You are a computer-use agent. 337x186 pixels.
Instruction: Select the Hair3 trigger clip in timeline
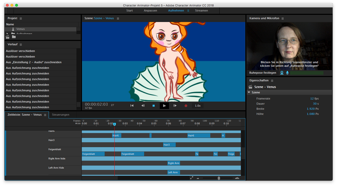169,145
